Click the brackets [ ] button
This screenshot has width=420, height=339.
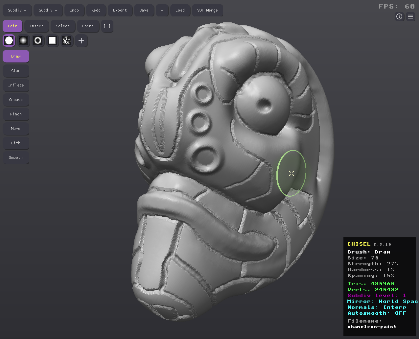click(x=107, y=26)
